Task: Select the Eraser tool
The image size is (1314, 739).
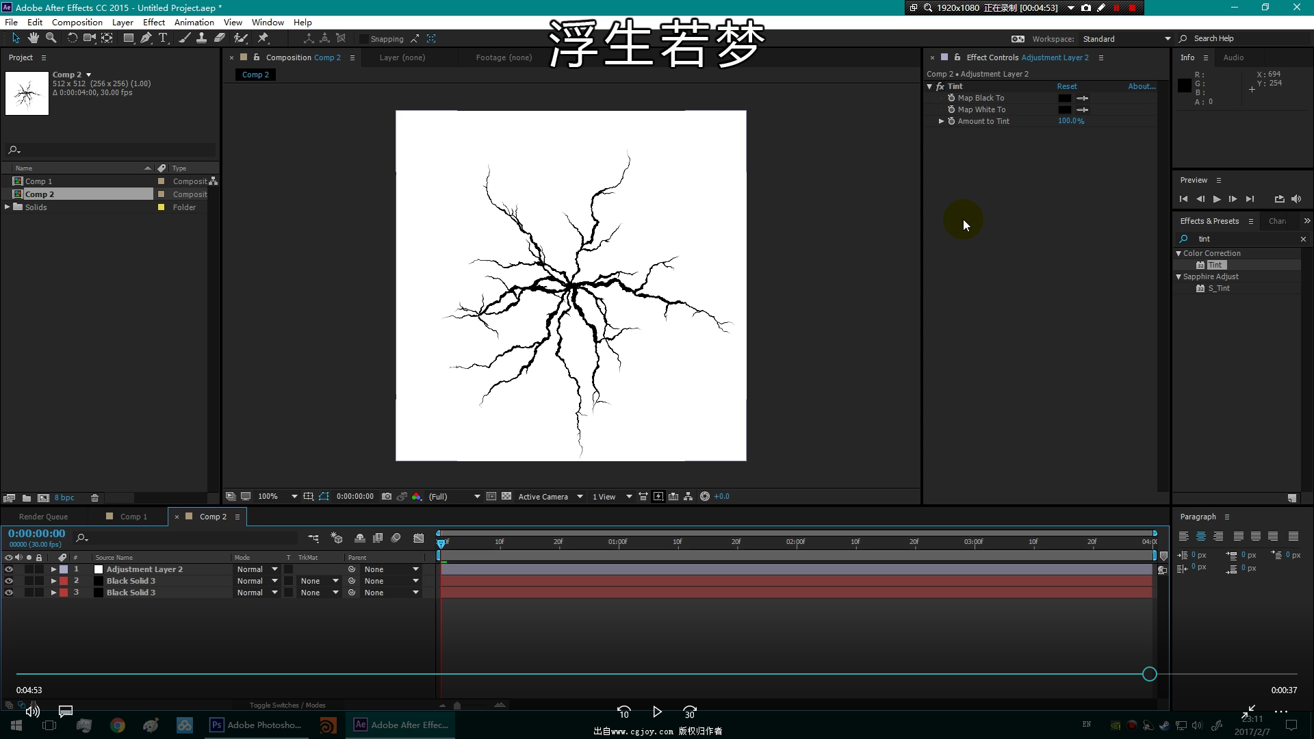Action: tap(220, 38)
